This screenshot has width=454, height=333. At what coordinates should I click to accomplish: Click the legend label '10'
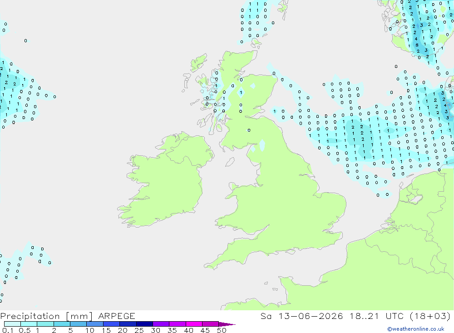pos(90,330)
